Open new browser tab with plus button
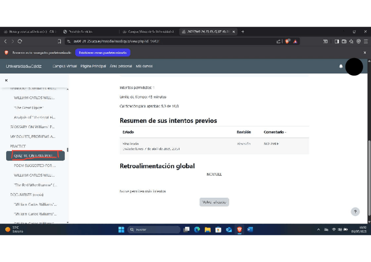The width and height of the screenshot is (371, 262). click(243, 31)
